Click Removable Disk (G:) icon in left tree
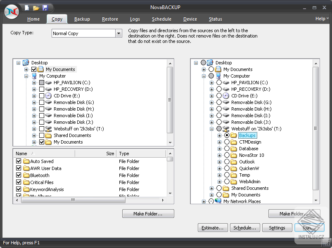This screenshot has width=332, height=248. (x=48, y=102)
